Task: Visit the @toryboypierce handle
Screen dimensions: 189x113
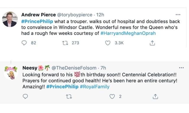Action: pos(75,15)
